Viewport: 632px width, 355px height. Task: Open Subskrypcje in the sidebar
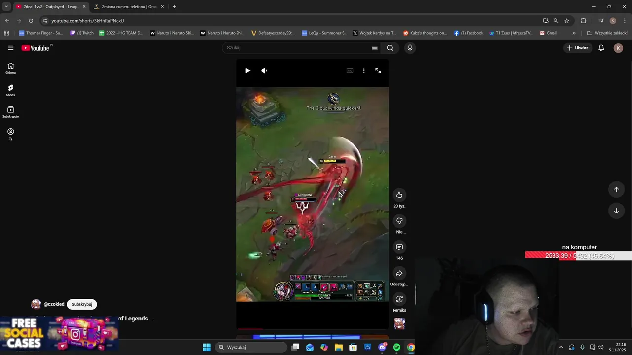point(11,112)
